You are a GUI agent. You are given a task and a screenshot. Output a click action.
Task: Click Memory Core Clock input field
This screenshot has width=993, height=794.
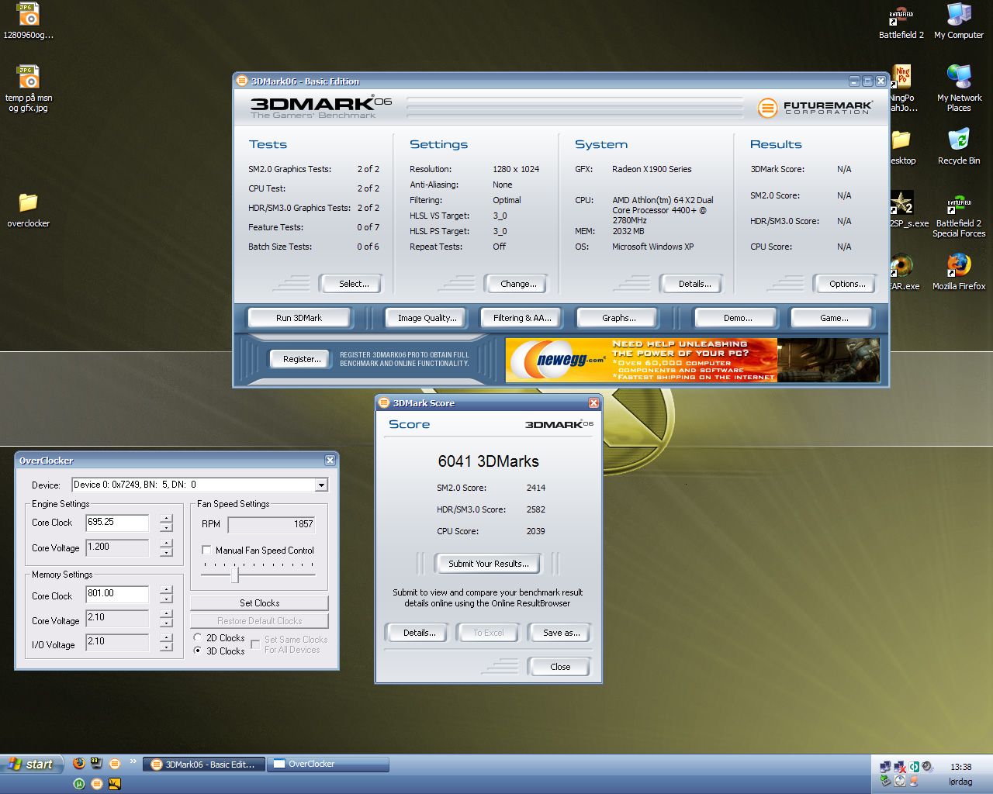(117, 594)
